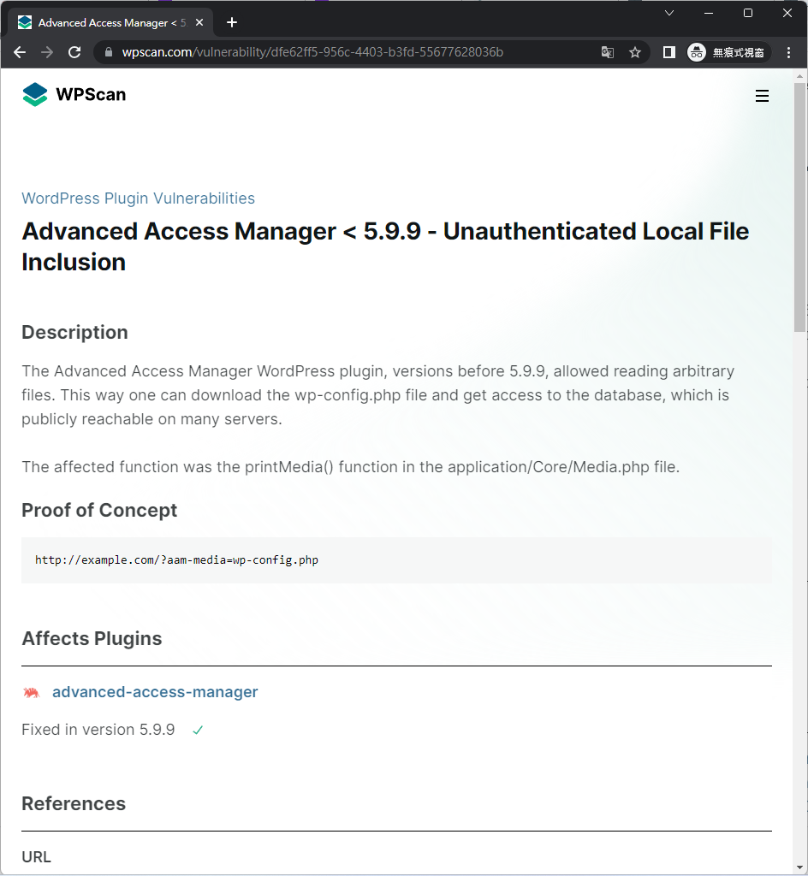This screenshot has width=808, height=876.
Task: Click the page title about Local File Inclusion
Action: pyautogui.click(x=385, y=247)
